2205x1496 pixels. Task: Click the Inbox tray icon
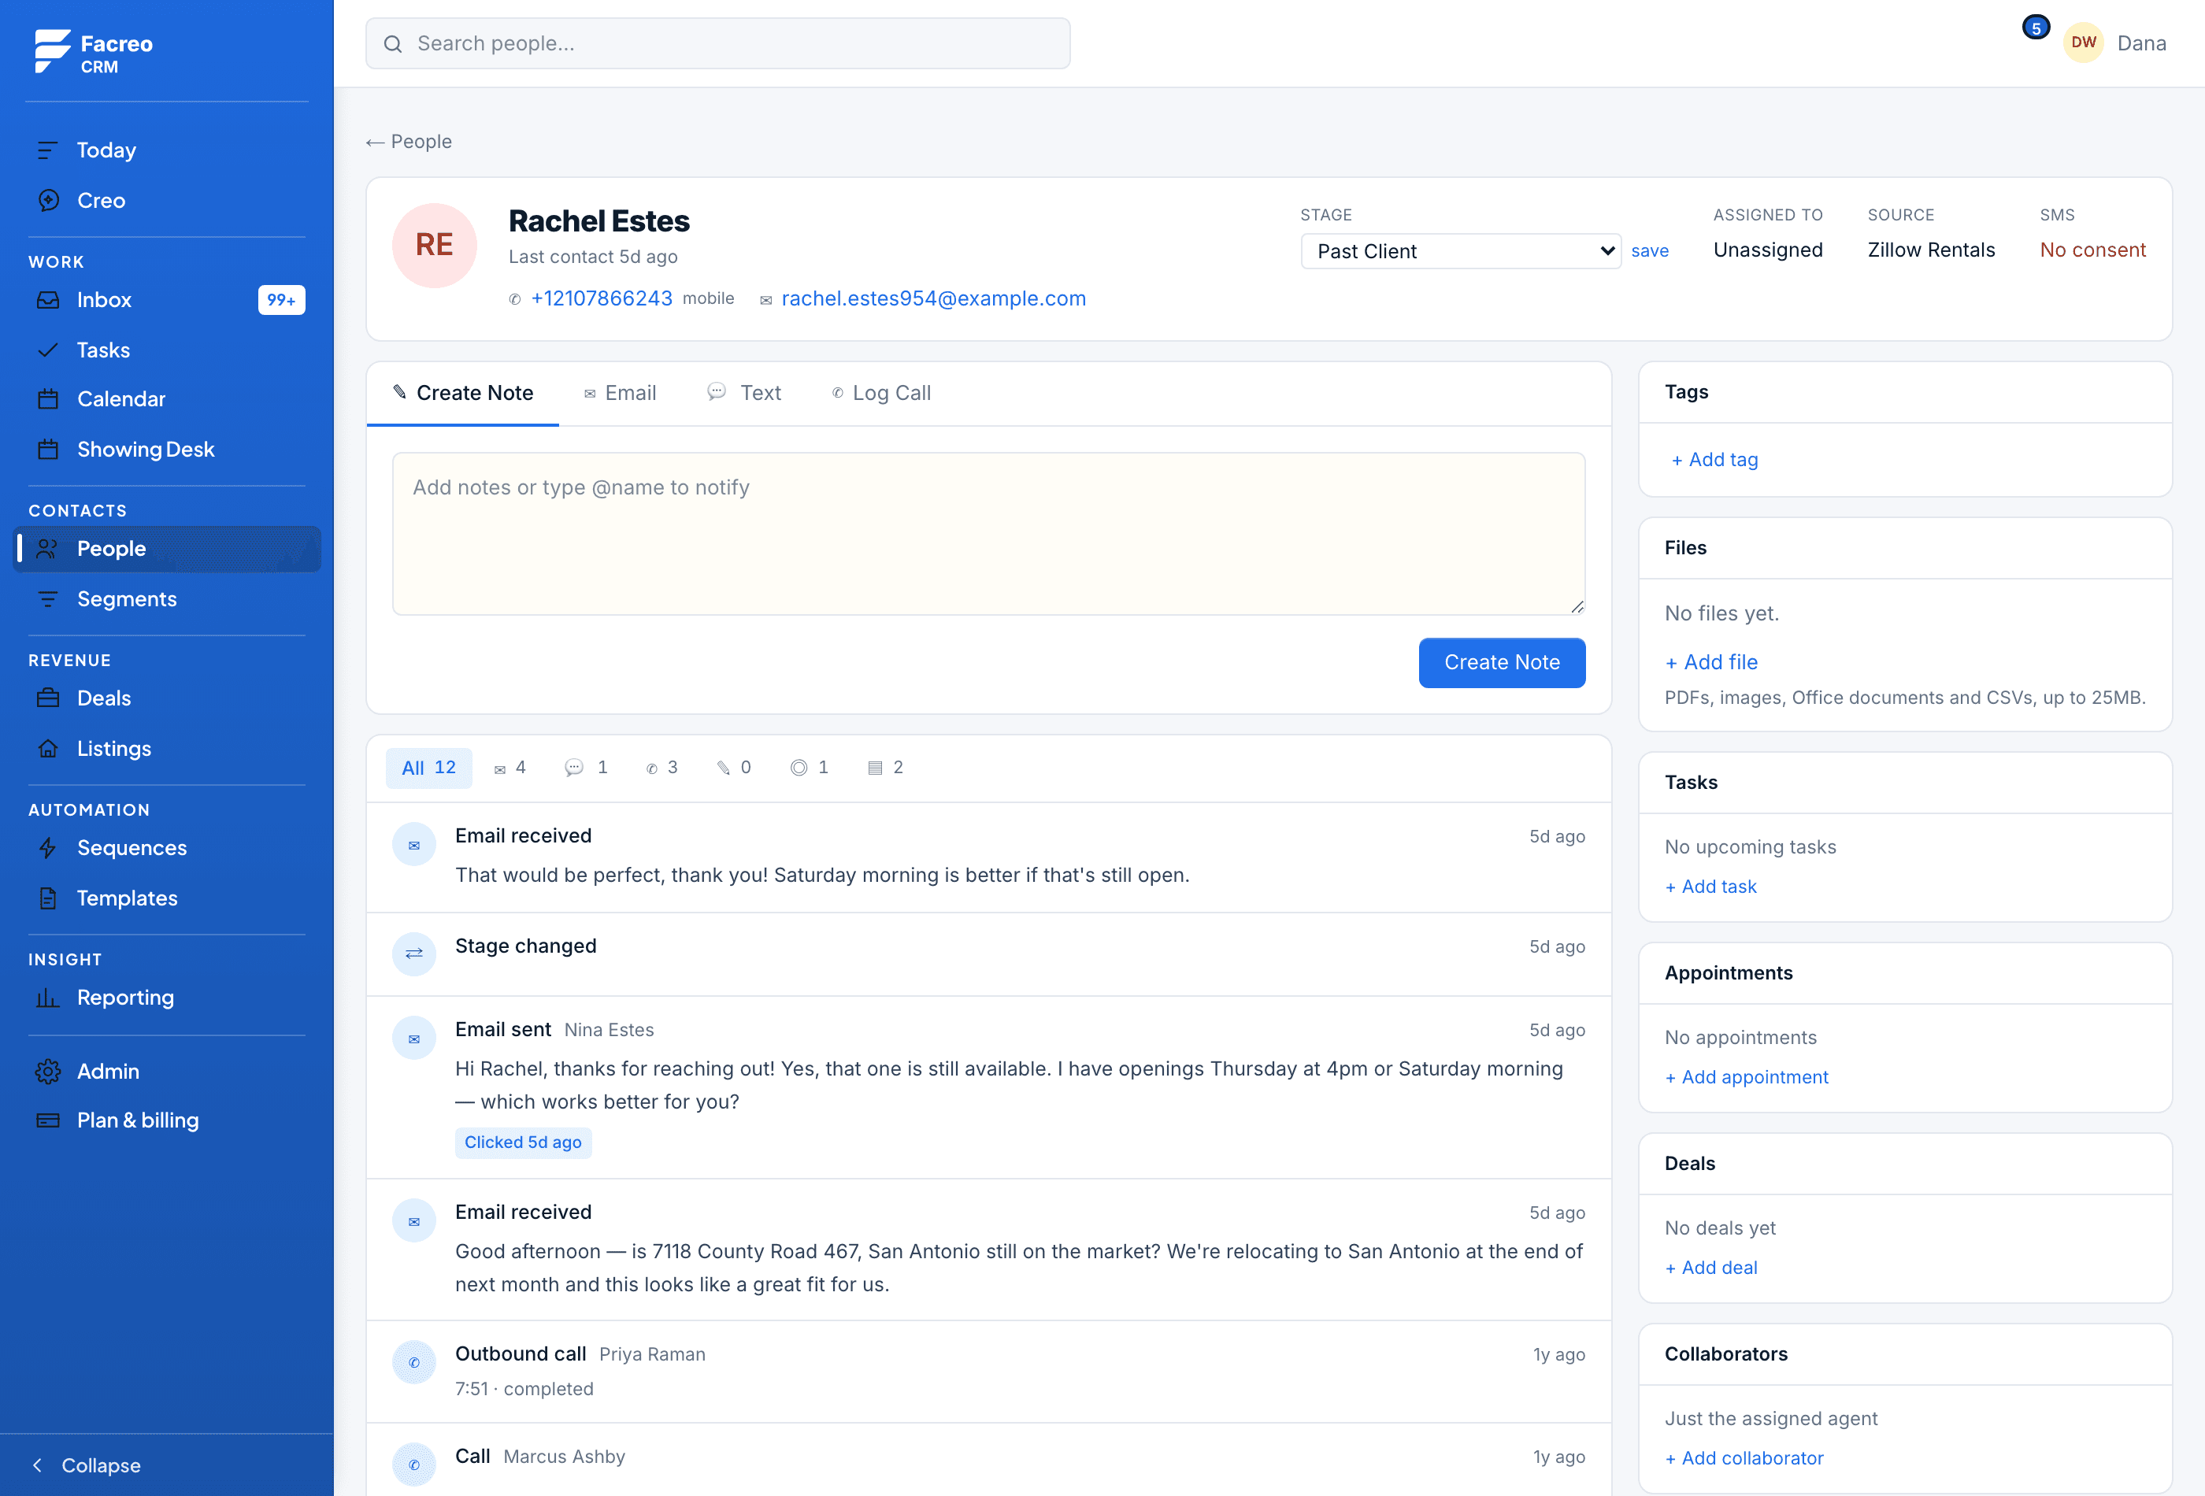click(x=47, y=300)
